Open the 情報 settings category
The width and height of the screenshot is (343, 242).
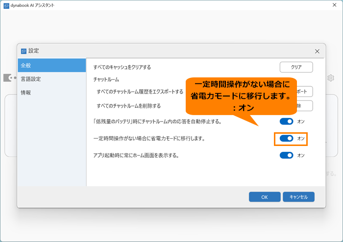point(52,93)
